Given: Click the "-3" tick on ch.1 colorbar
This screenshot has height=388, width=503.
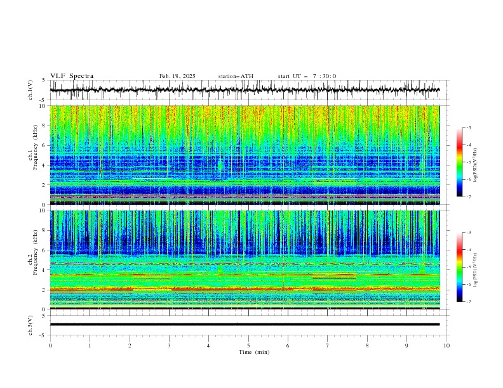Looking at the screenshot, I should tap(468, 127).
